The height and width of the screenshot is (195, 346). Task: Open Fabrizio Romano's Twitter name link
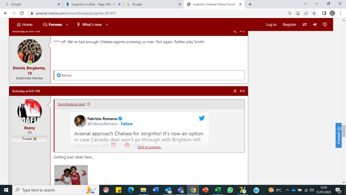(x=102, y=118)
